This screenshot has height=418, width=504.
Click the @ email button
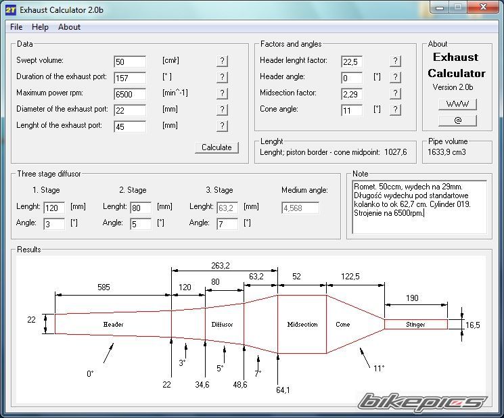[457, 120]
